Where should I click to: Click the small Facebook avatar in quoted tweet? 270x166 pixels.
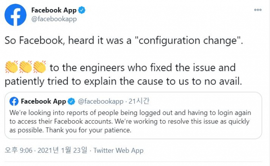coord(14,101)
